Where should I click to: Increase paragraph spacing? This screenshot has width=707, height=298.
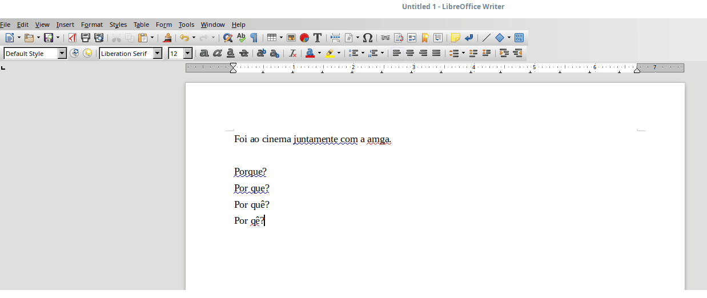click(473, 53)
